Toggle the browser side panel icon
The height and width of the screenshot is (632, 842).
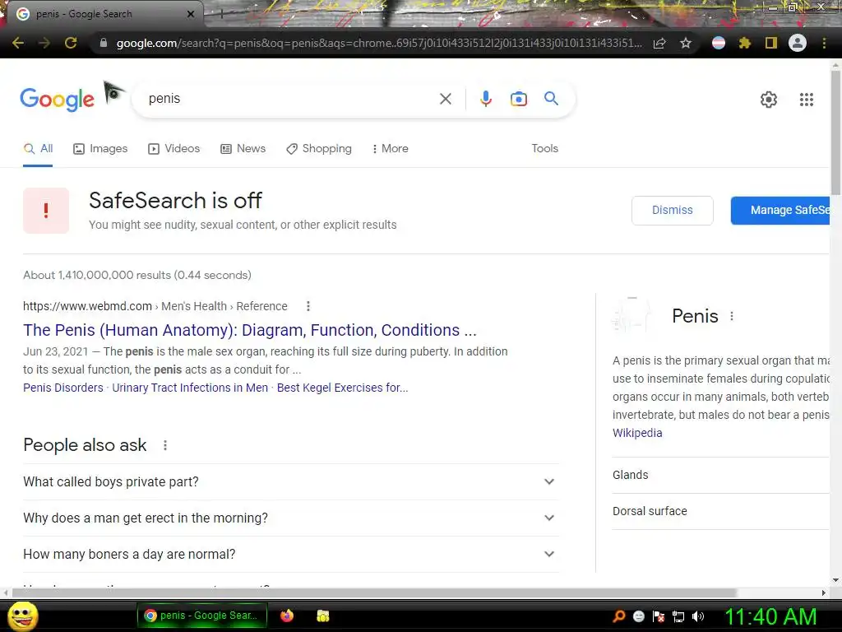[x=771, y=43]
